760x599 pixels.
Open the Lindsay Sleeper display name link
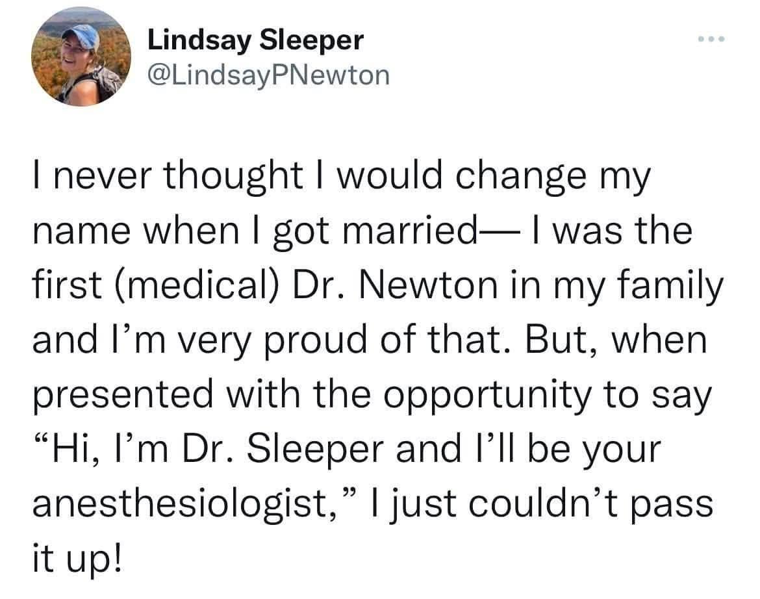pos(255,40)
